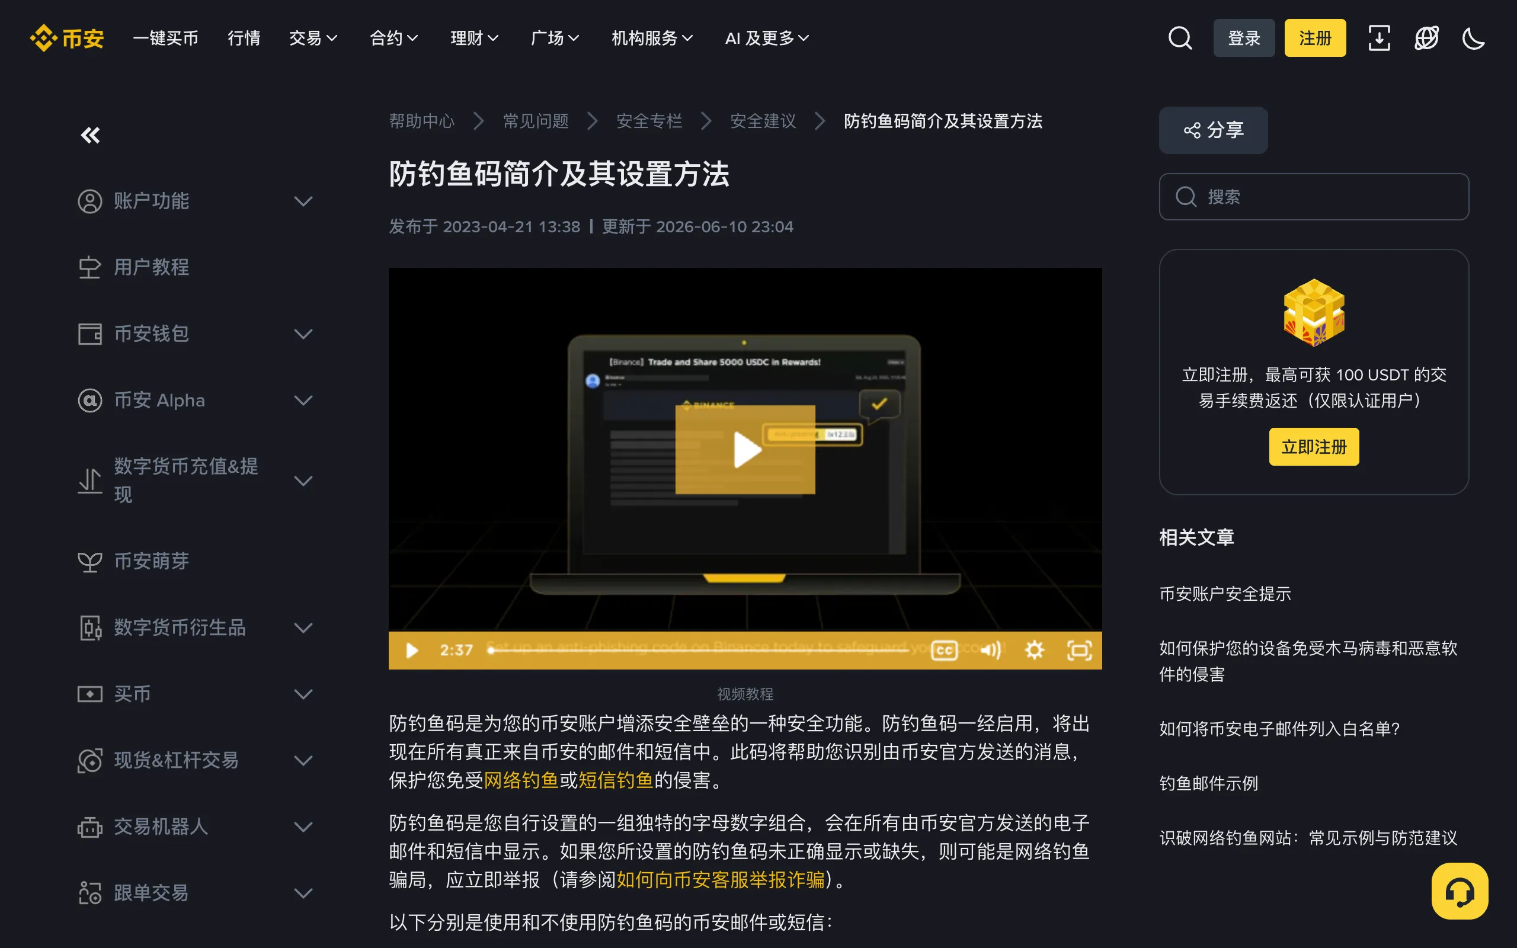Open 行情 in the top navigation
This screenshot has width=1517, height=948.
[244, 39]
